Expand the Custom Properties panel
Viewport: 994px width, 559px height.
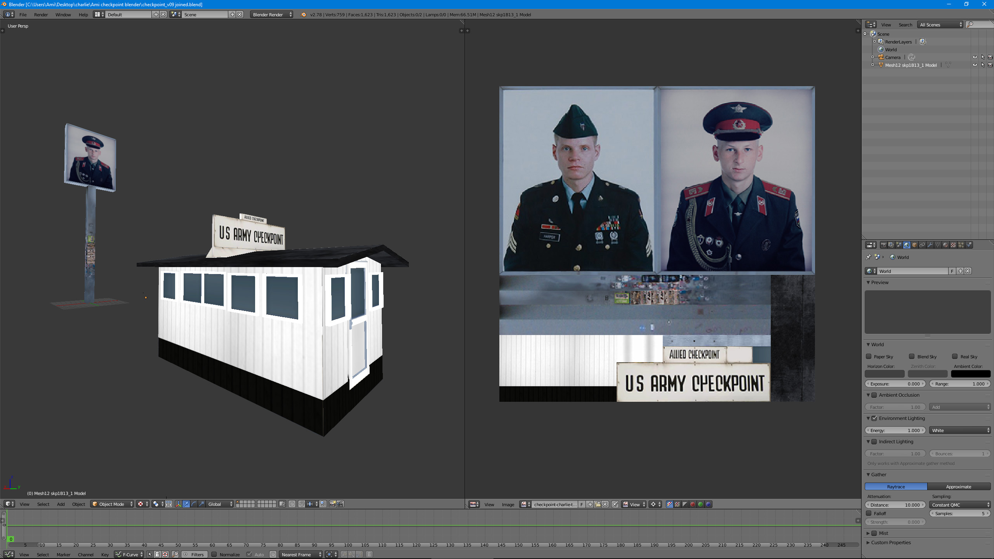point(890,543)
